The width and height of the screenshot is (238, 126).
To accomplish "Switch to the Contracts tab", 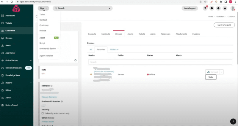I will (x=106, y=34).
